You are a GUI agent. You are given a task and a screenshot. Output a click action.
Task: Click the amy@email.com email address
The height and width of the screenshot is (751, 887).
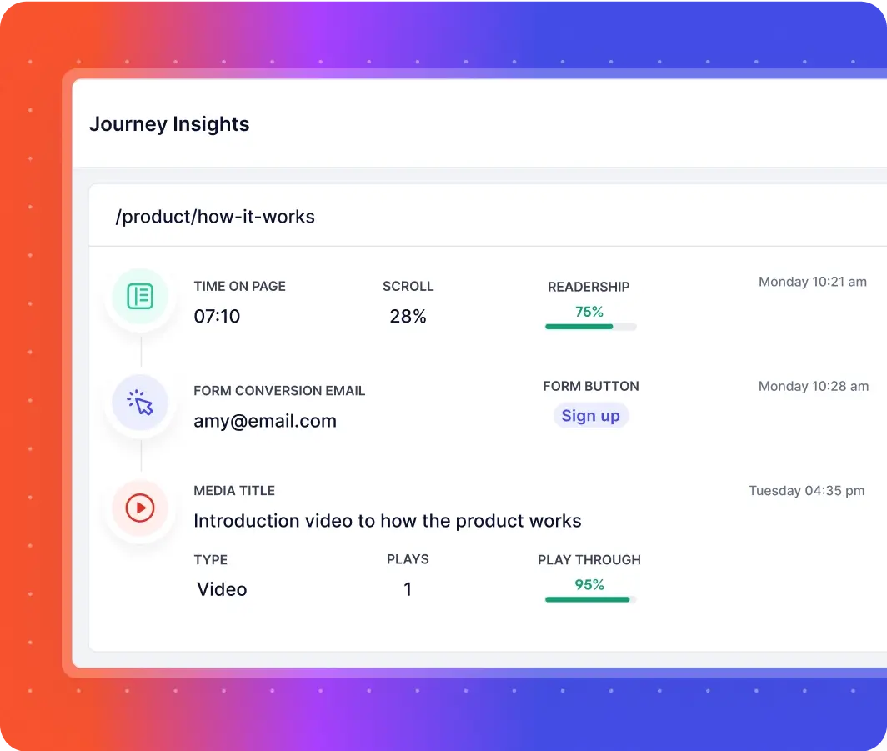(265, 421)
